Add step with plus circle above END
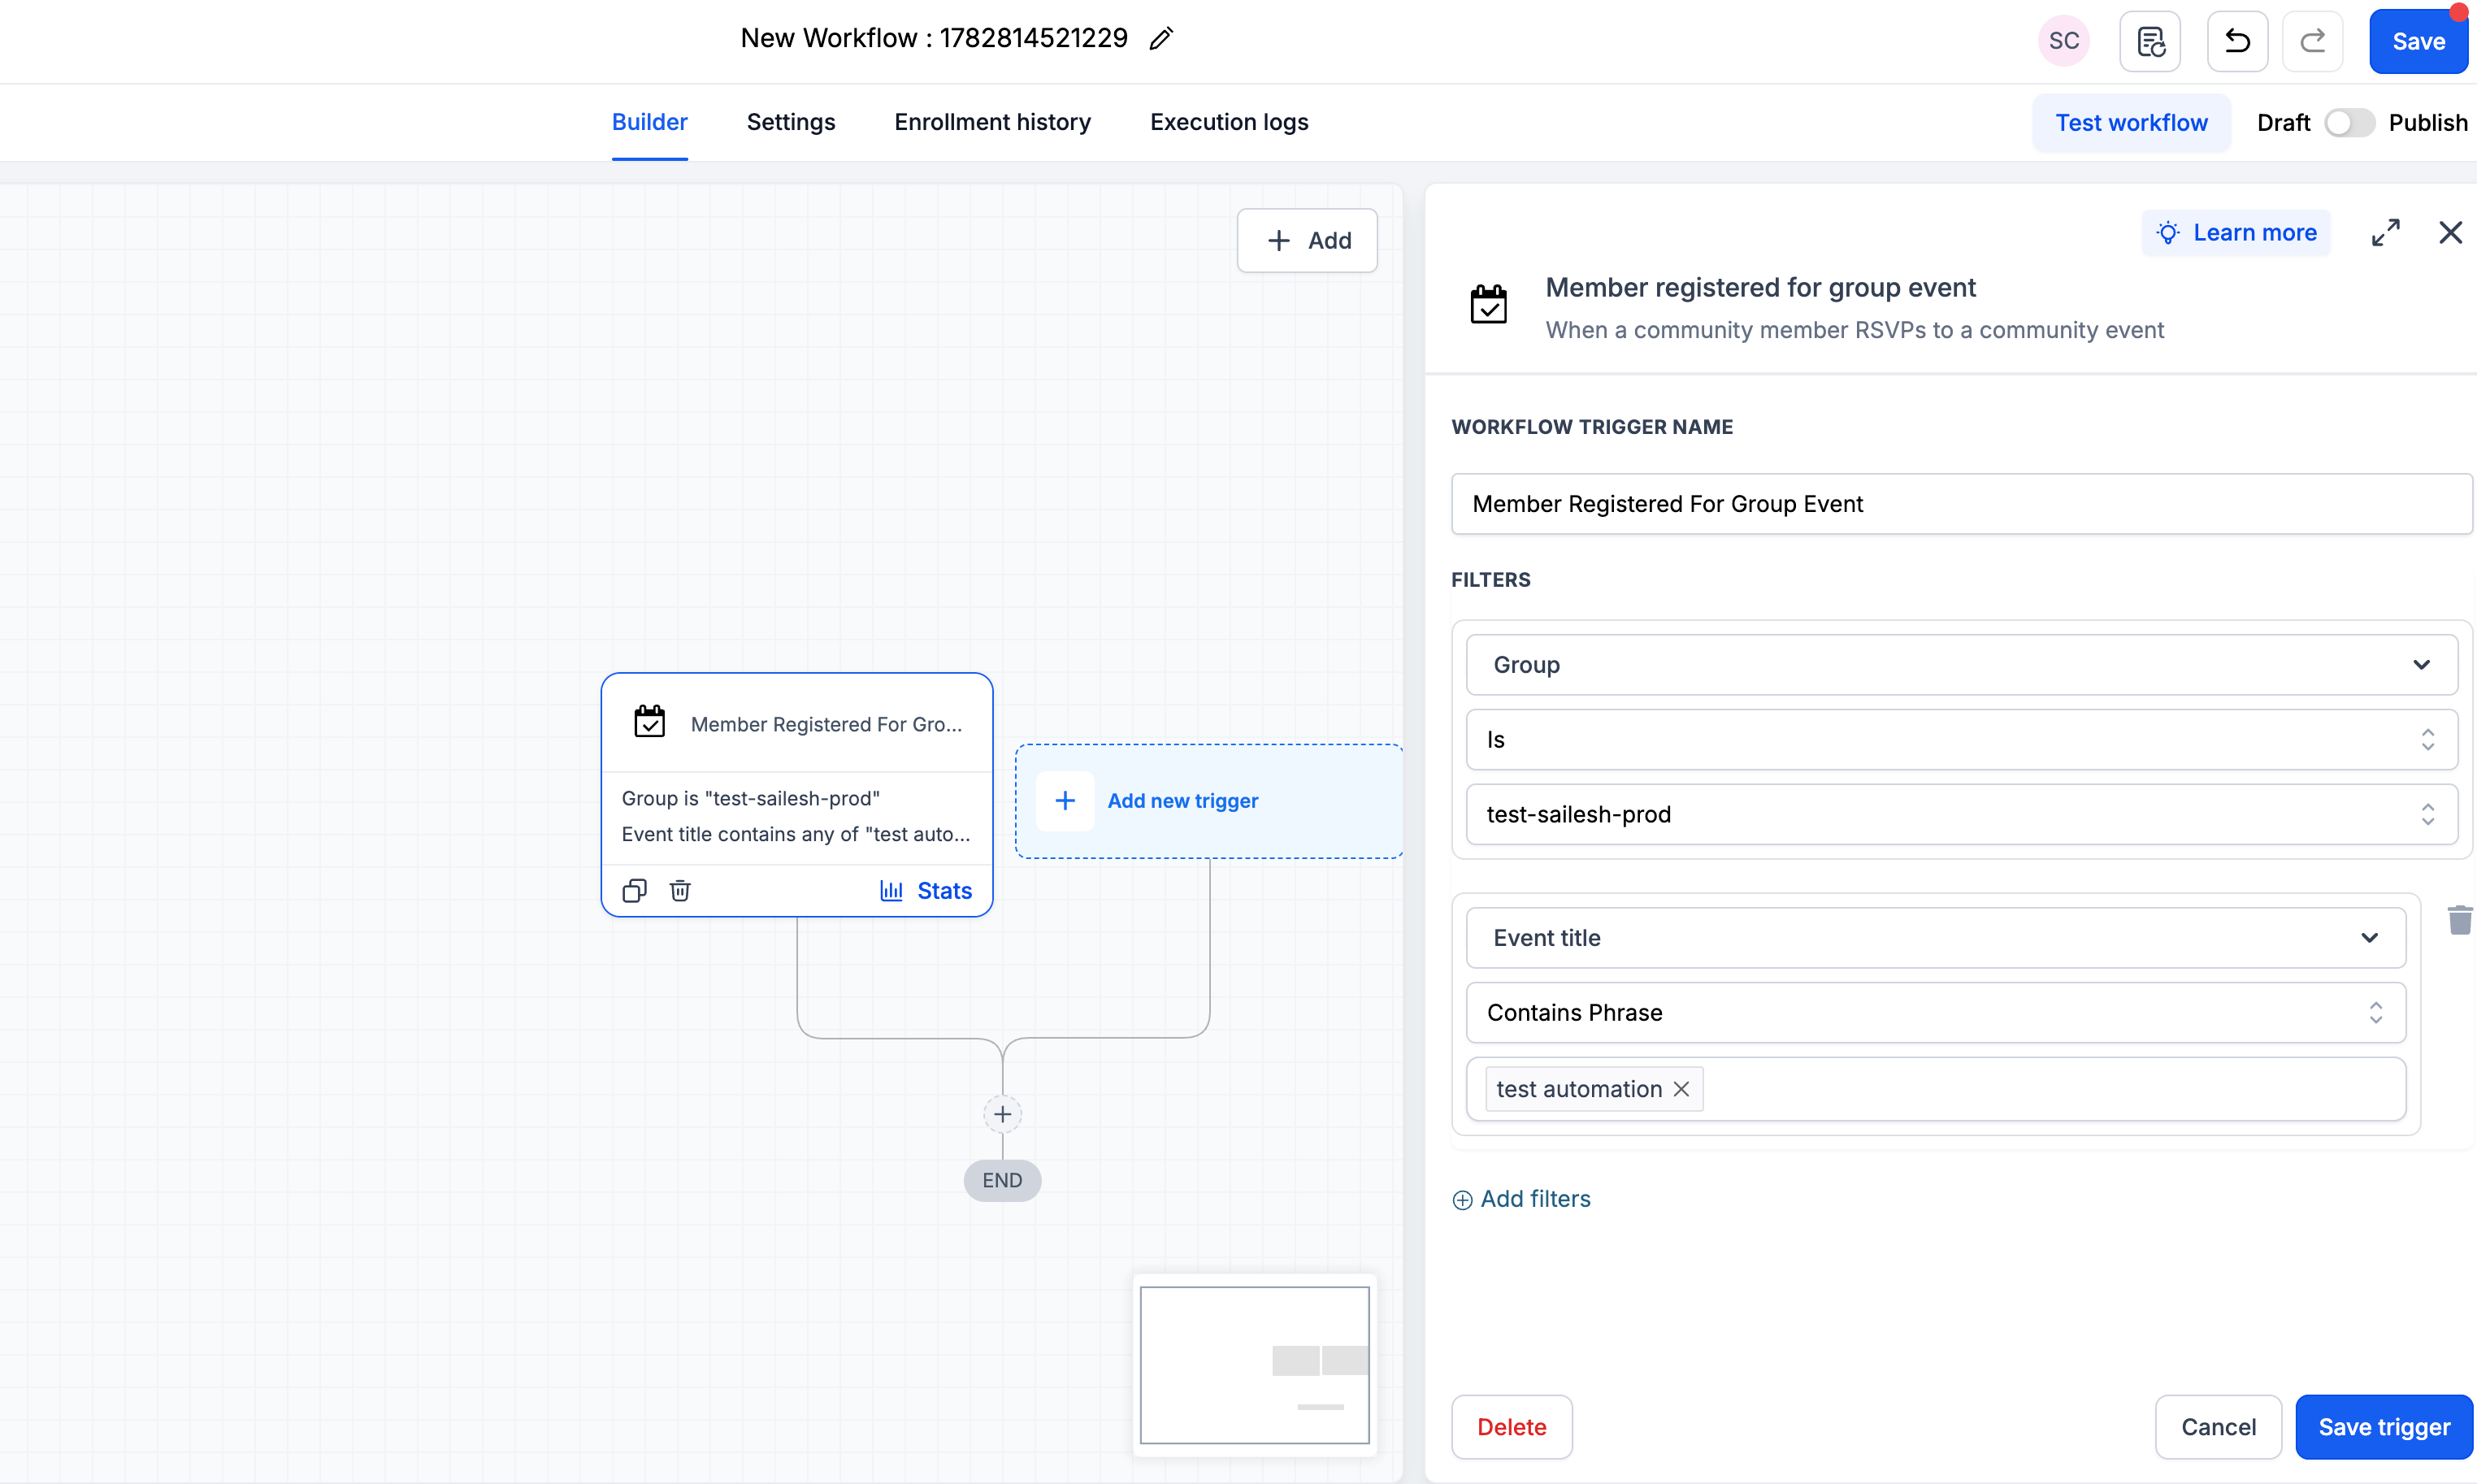The image size is (2477, 1484). point(1002,1114)
